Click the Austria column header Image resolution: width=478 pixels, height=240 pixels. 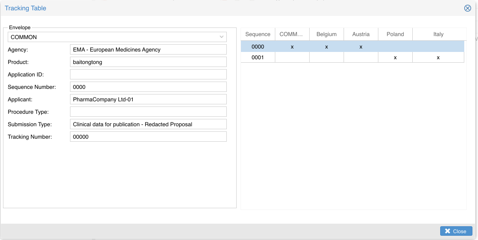point(361,34)
